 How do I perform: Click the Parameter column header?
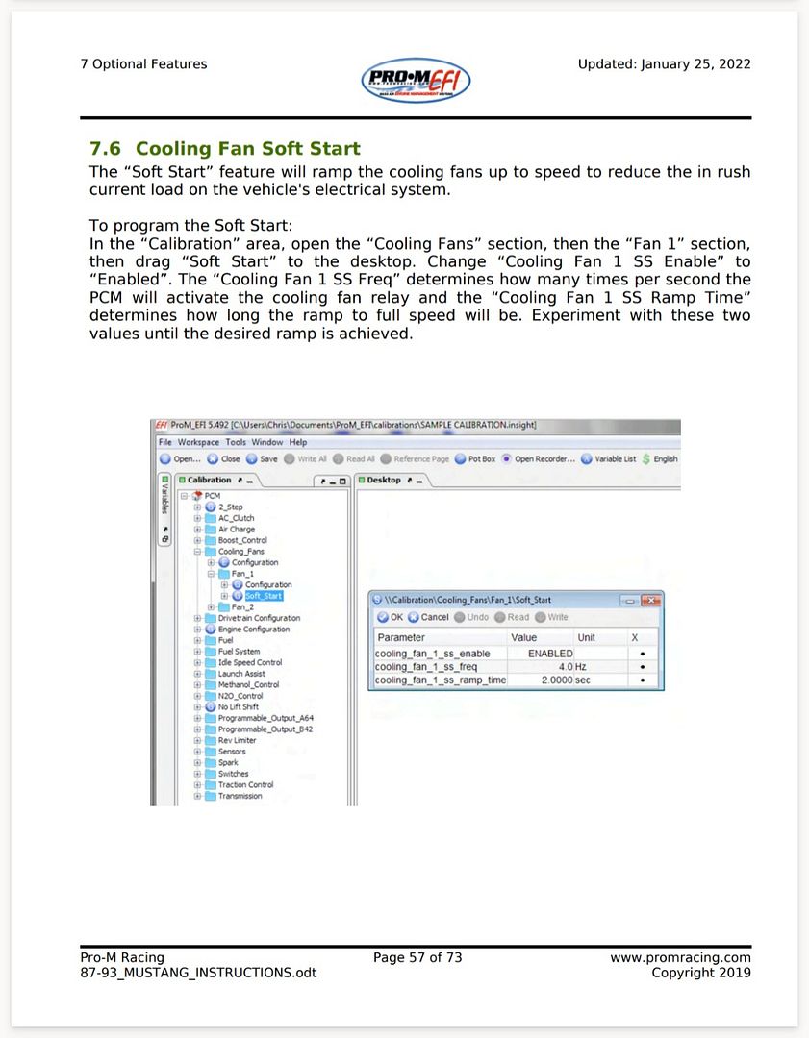pyautogui.click(x=401, y=637)
